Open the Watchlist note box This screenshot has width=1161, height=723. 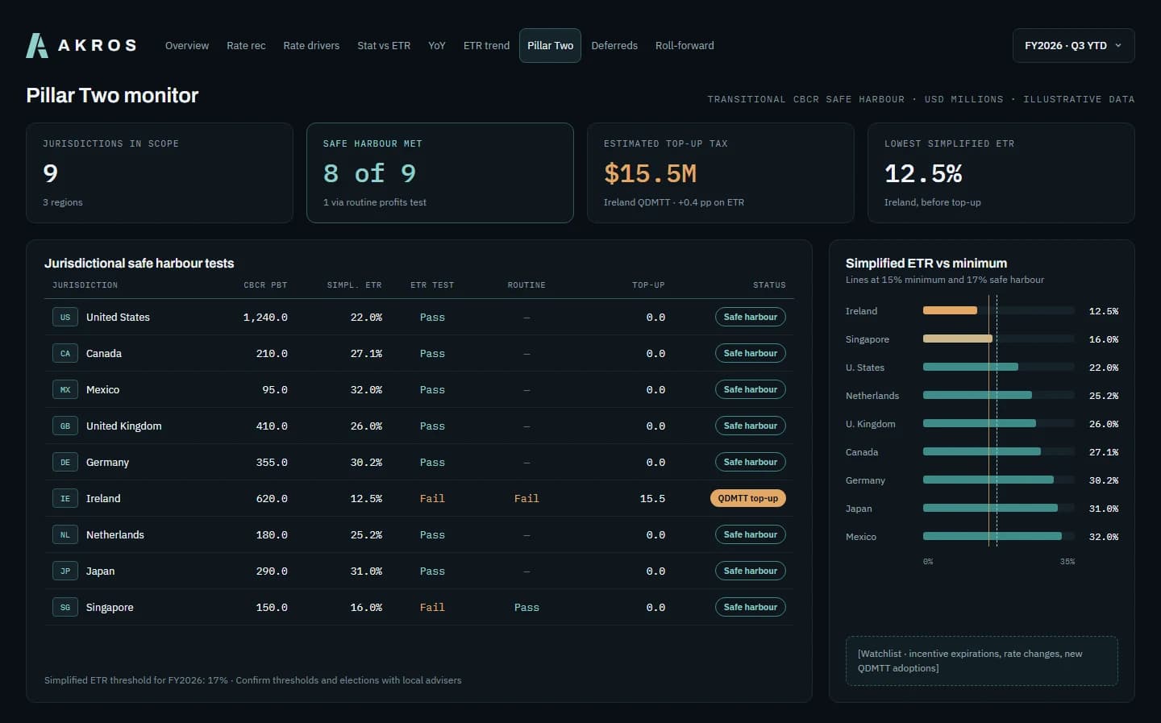pyautogui.click(x=982, y=661)
